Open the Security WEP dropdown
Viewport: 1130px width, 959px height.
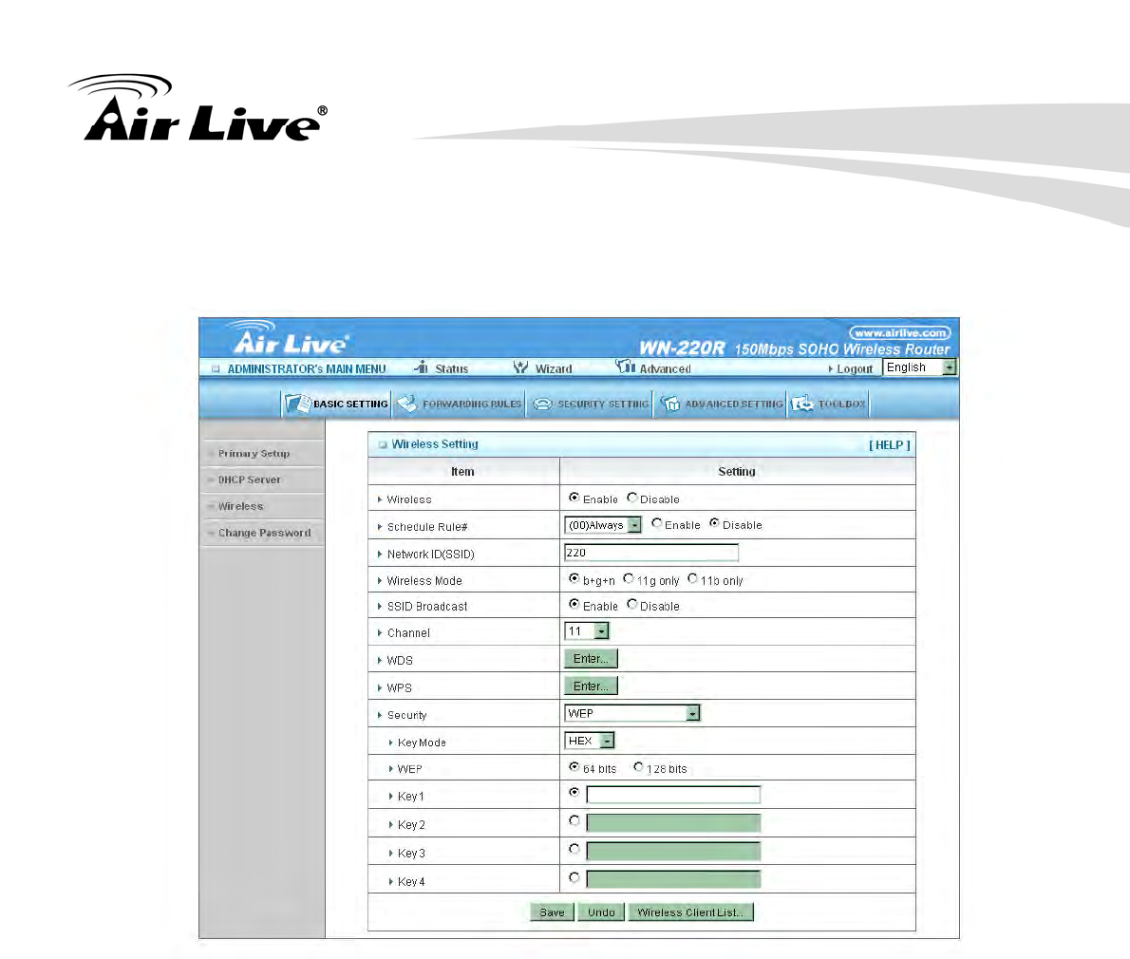click(632, 713)
